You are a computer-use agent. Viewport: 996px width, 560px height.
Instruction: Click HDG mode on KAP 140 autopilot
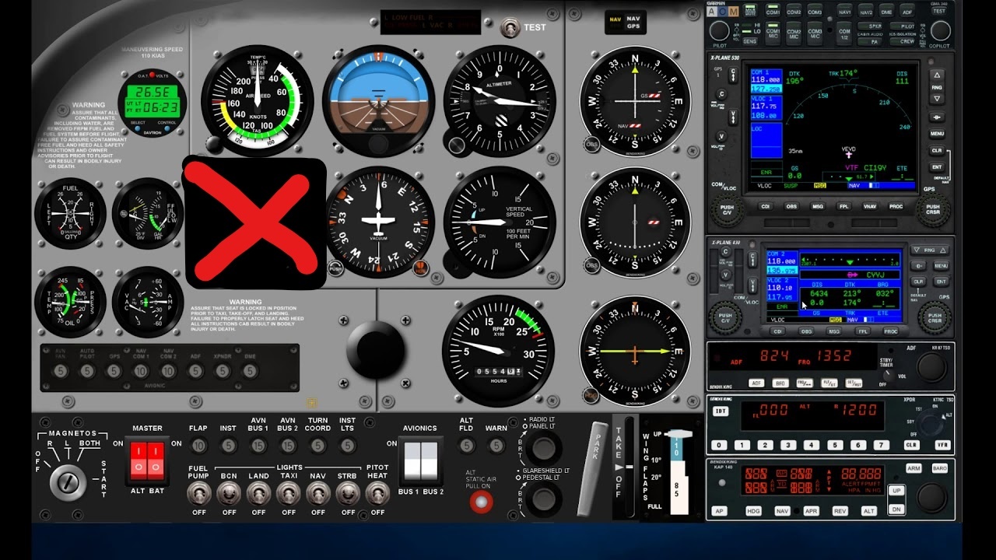pyautogui.click(x=753, y=511)
